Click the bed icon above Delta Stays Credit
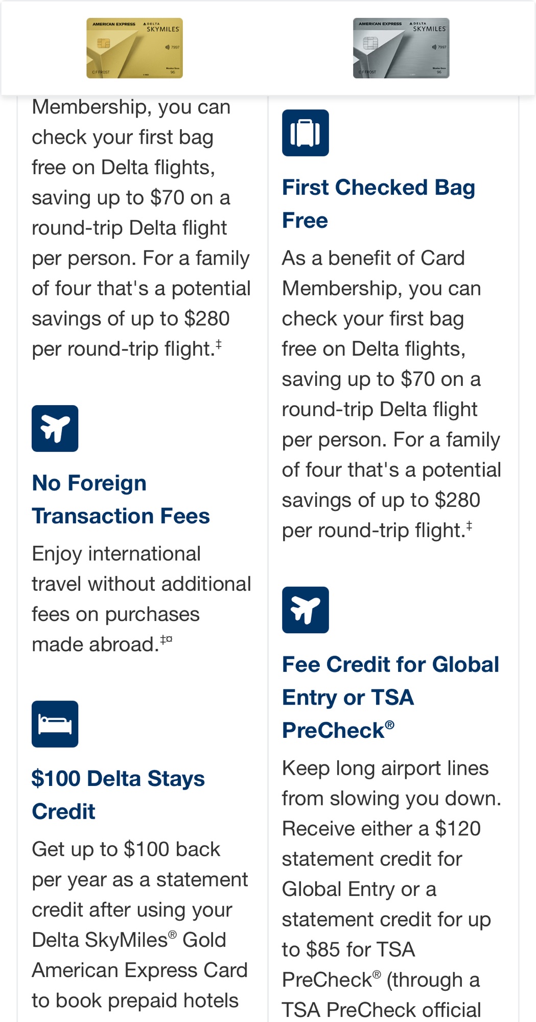 pyautogui.click(x=55, y=724)
